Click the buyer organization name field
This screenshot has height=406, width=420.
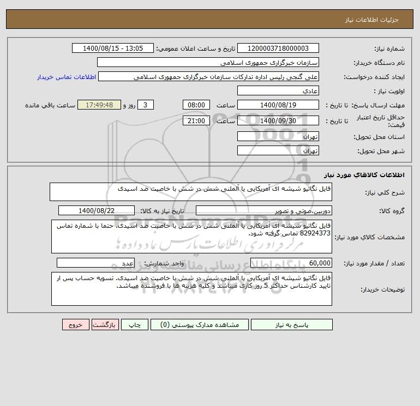pos(208,62)
